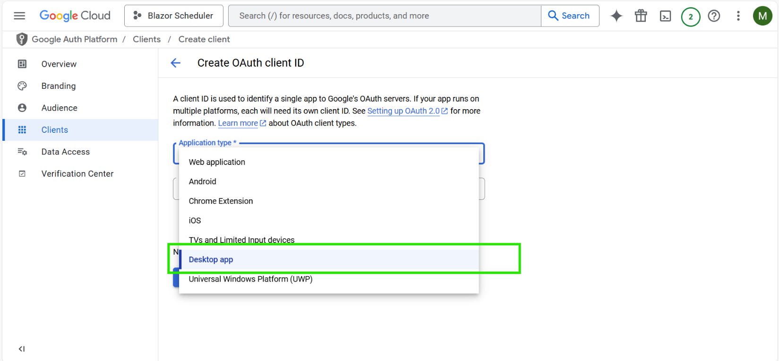Viewport: 779px width, 361px height.
Task: Click the Create OAuth client ID heading
Action: coord(251,63)
